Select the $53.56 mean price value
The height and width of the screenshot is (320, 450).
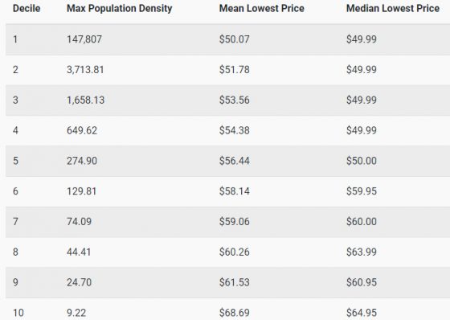235,100
